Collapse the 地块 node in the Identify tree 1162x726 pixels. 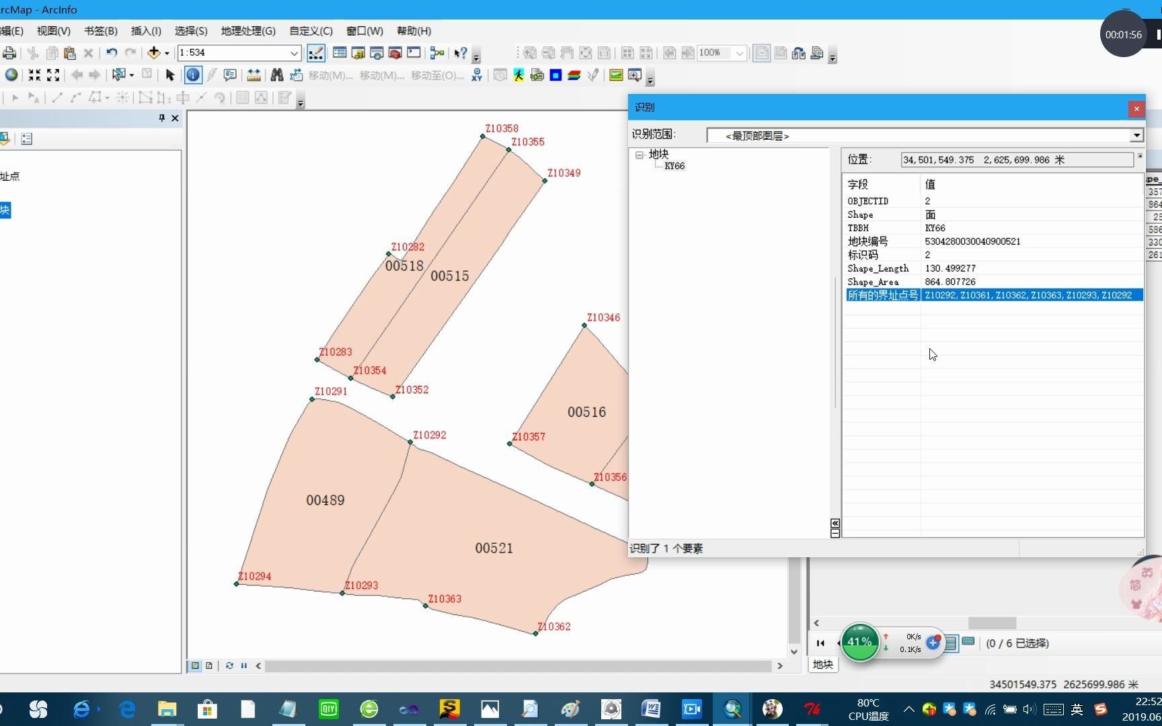point(640,155)
